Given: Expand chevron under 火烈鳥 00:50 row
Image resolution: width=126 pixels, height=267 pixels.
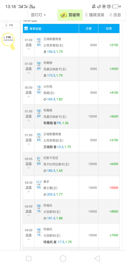Looking at the screenshot, I should pyautogui.click(x=28, y=97).
